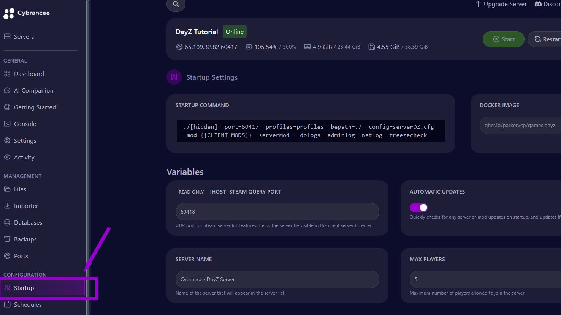This screenshot has width=561, height=315.
Task: Click the CPU usage chip icon
Action: pos(249,47)
